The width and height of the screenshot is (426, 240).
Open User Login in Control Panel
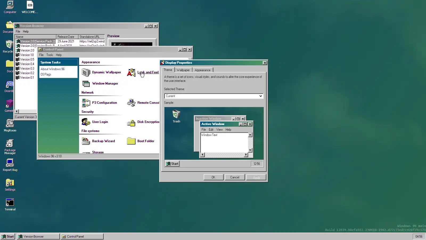[x=95, y=122]
